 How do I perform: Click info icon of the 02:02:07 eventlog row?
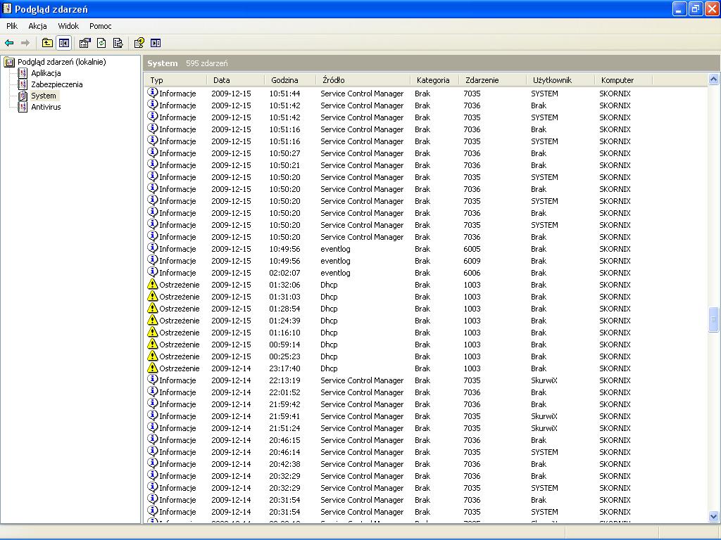coord(152,272)
